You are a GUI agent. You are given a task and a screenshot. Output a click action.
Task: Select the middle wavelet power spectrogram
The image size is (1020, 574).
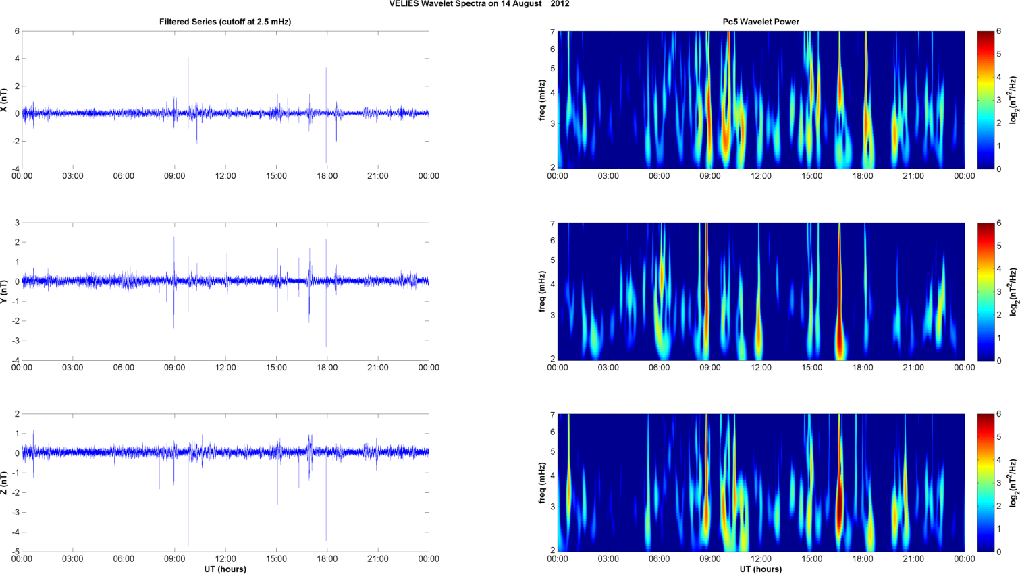(x=761, y=291)
